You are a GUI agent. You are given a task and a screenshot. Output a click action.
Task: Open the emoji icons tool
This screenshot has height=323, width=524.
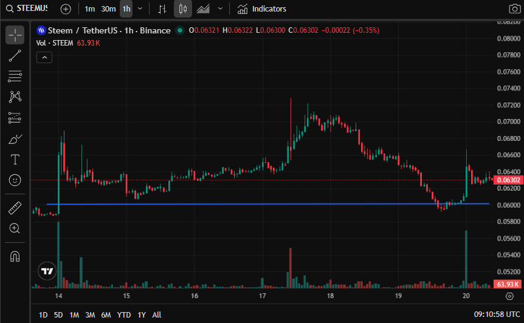(x=15, y=180)
